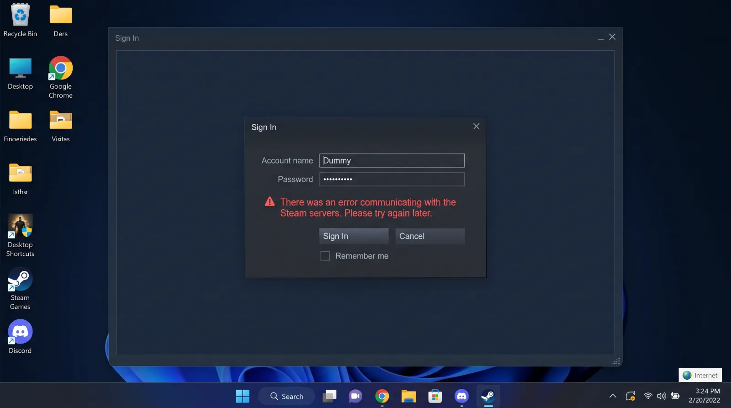Open the Windows Start menu

243,396
